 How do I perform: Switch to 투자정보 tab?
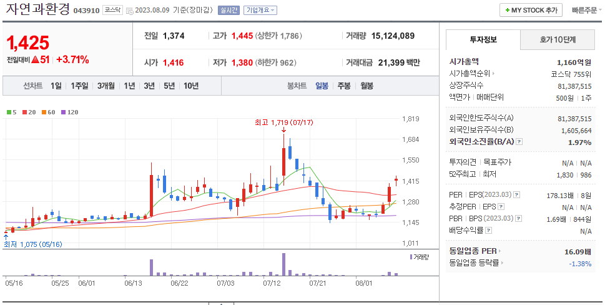(x=483, y=40)
